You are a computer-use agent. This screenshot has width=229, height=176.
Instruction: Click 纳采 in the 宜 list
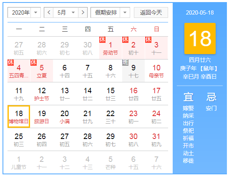click(188, 116)
